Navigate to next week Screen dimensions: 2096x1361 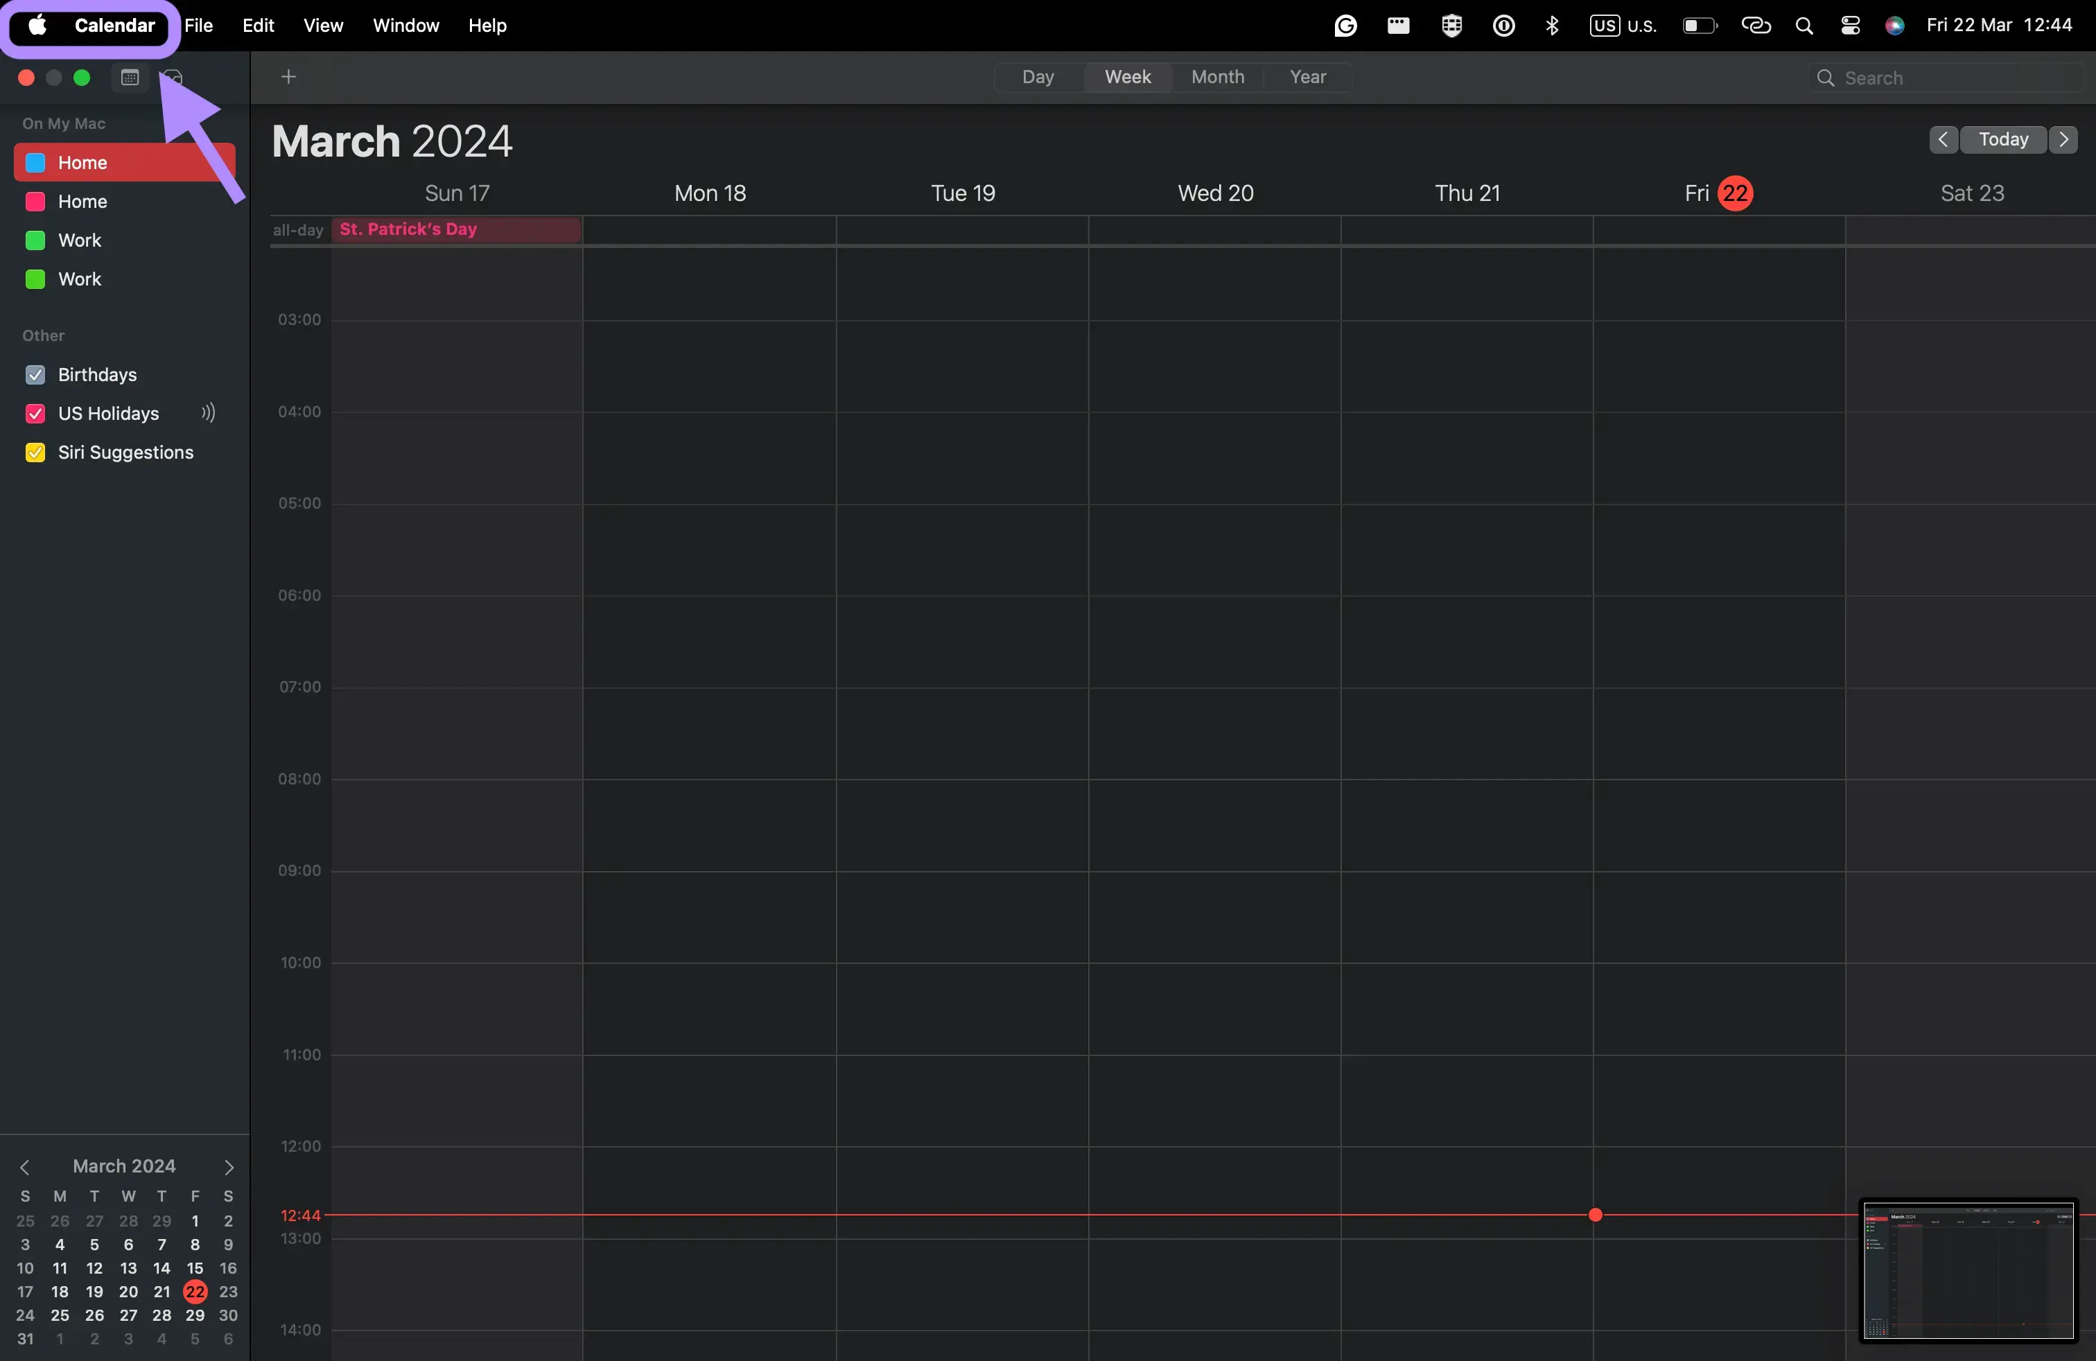(2064, 139)
